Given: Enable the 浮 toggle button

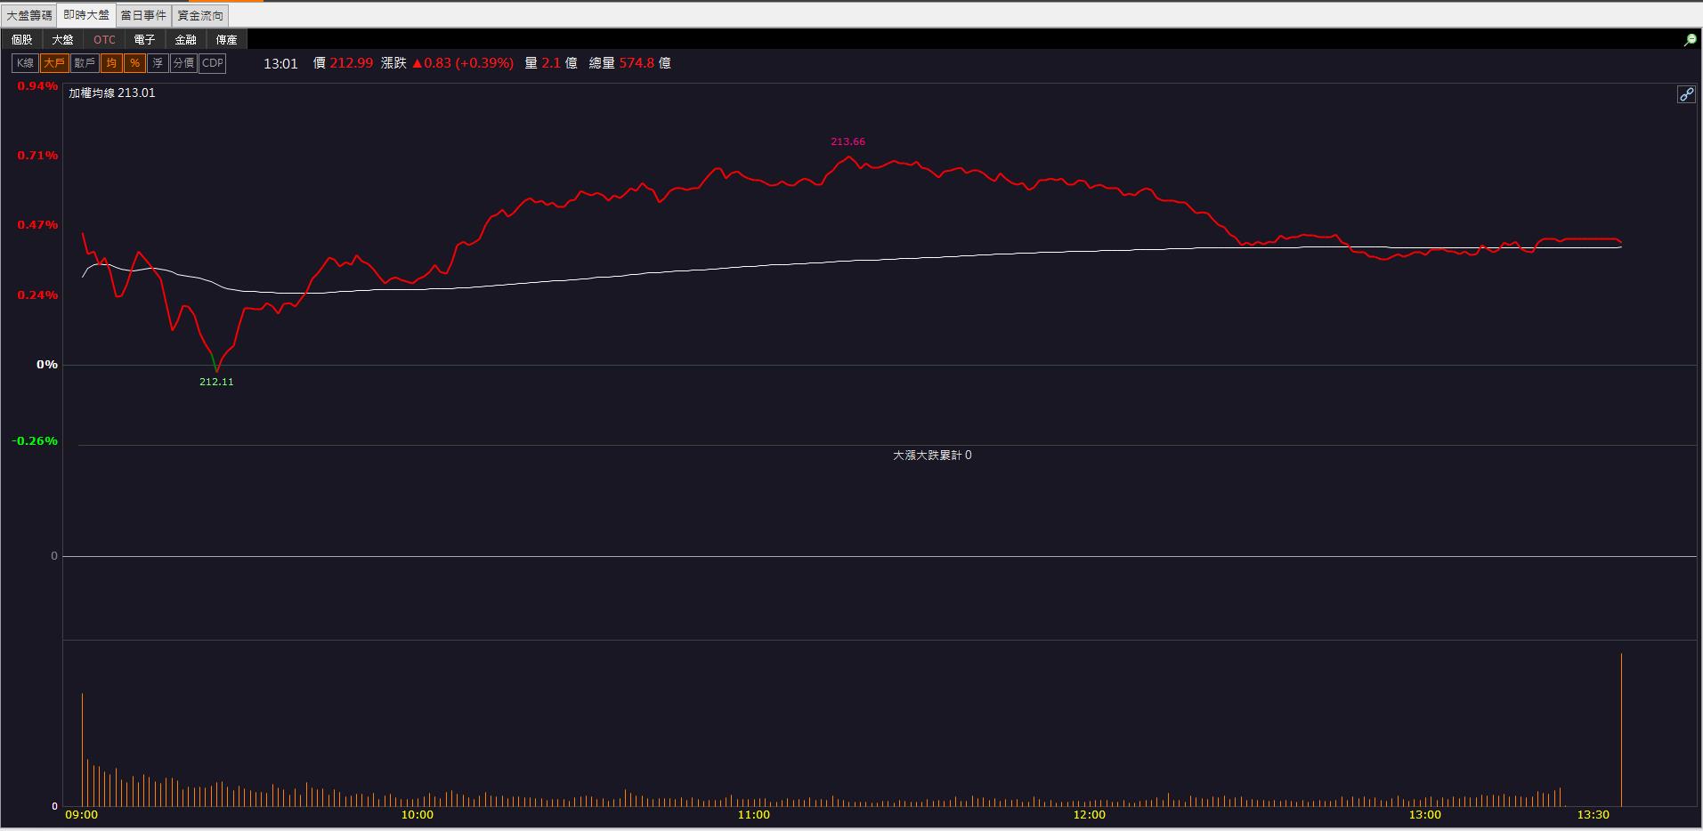Looking at the screenshot, I should tap(158, 63).
